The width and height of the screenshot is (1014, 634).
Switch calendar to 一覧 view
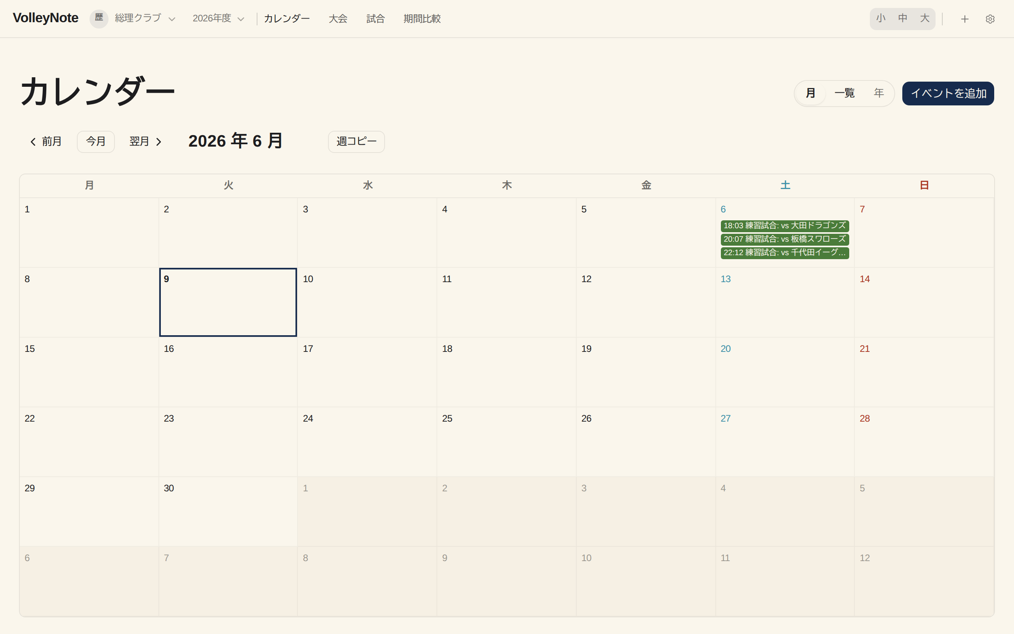click(844, 93)
